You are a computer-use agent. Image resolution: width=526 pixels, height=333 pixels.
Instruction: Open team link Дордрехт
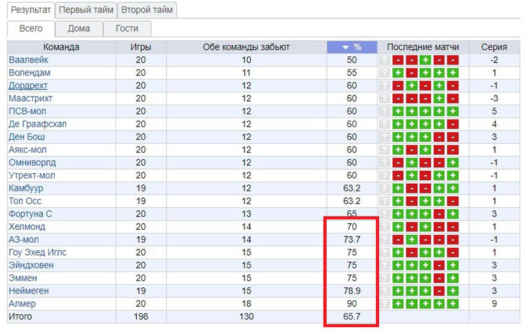click(28, 85)
